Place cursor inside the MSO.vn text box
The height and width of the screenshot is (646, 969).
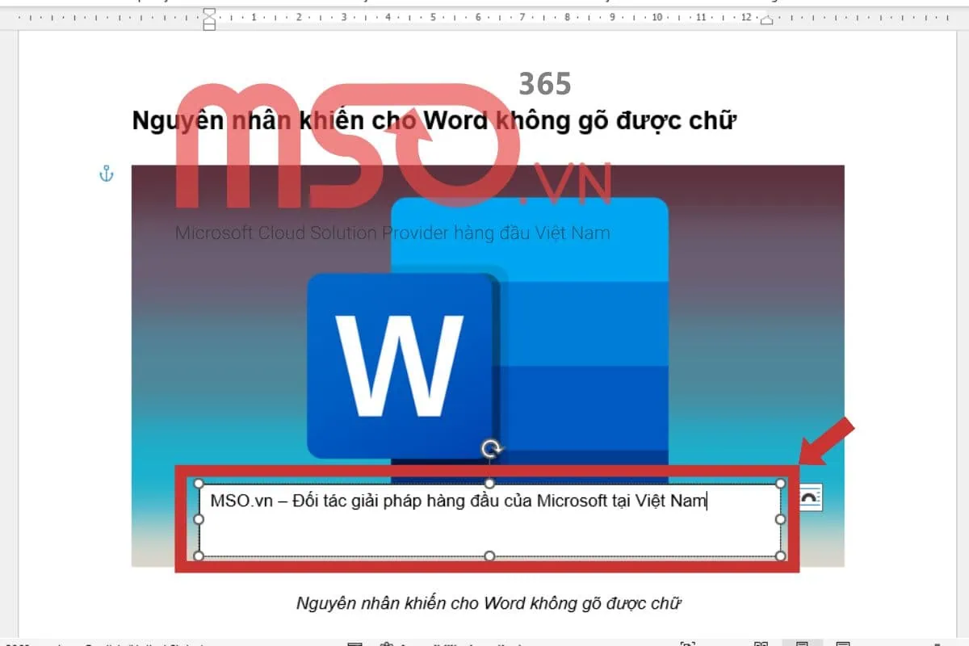(x=484, y=501)
